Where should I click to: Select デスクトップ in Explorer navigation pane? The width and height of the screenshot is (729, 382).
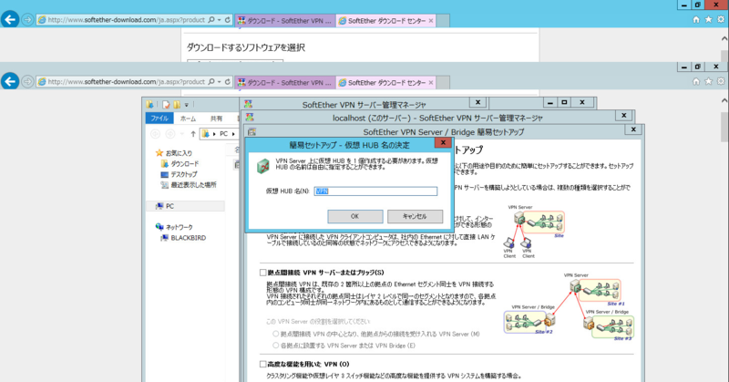[x=179, y=174]
